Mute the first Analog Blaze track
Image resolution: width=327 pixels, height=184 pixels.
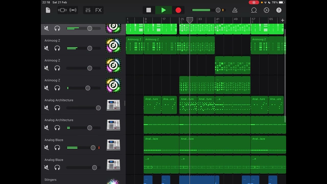pos(46,148)
